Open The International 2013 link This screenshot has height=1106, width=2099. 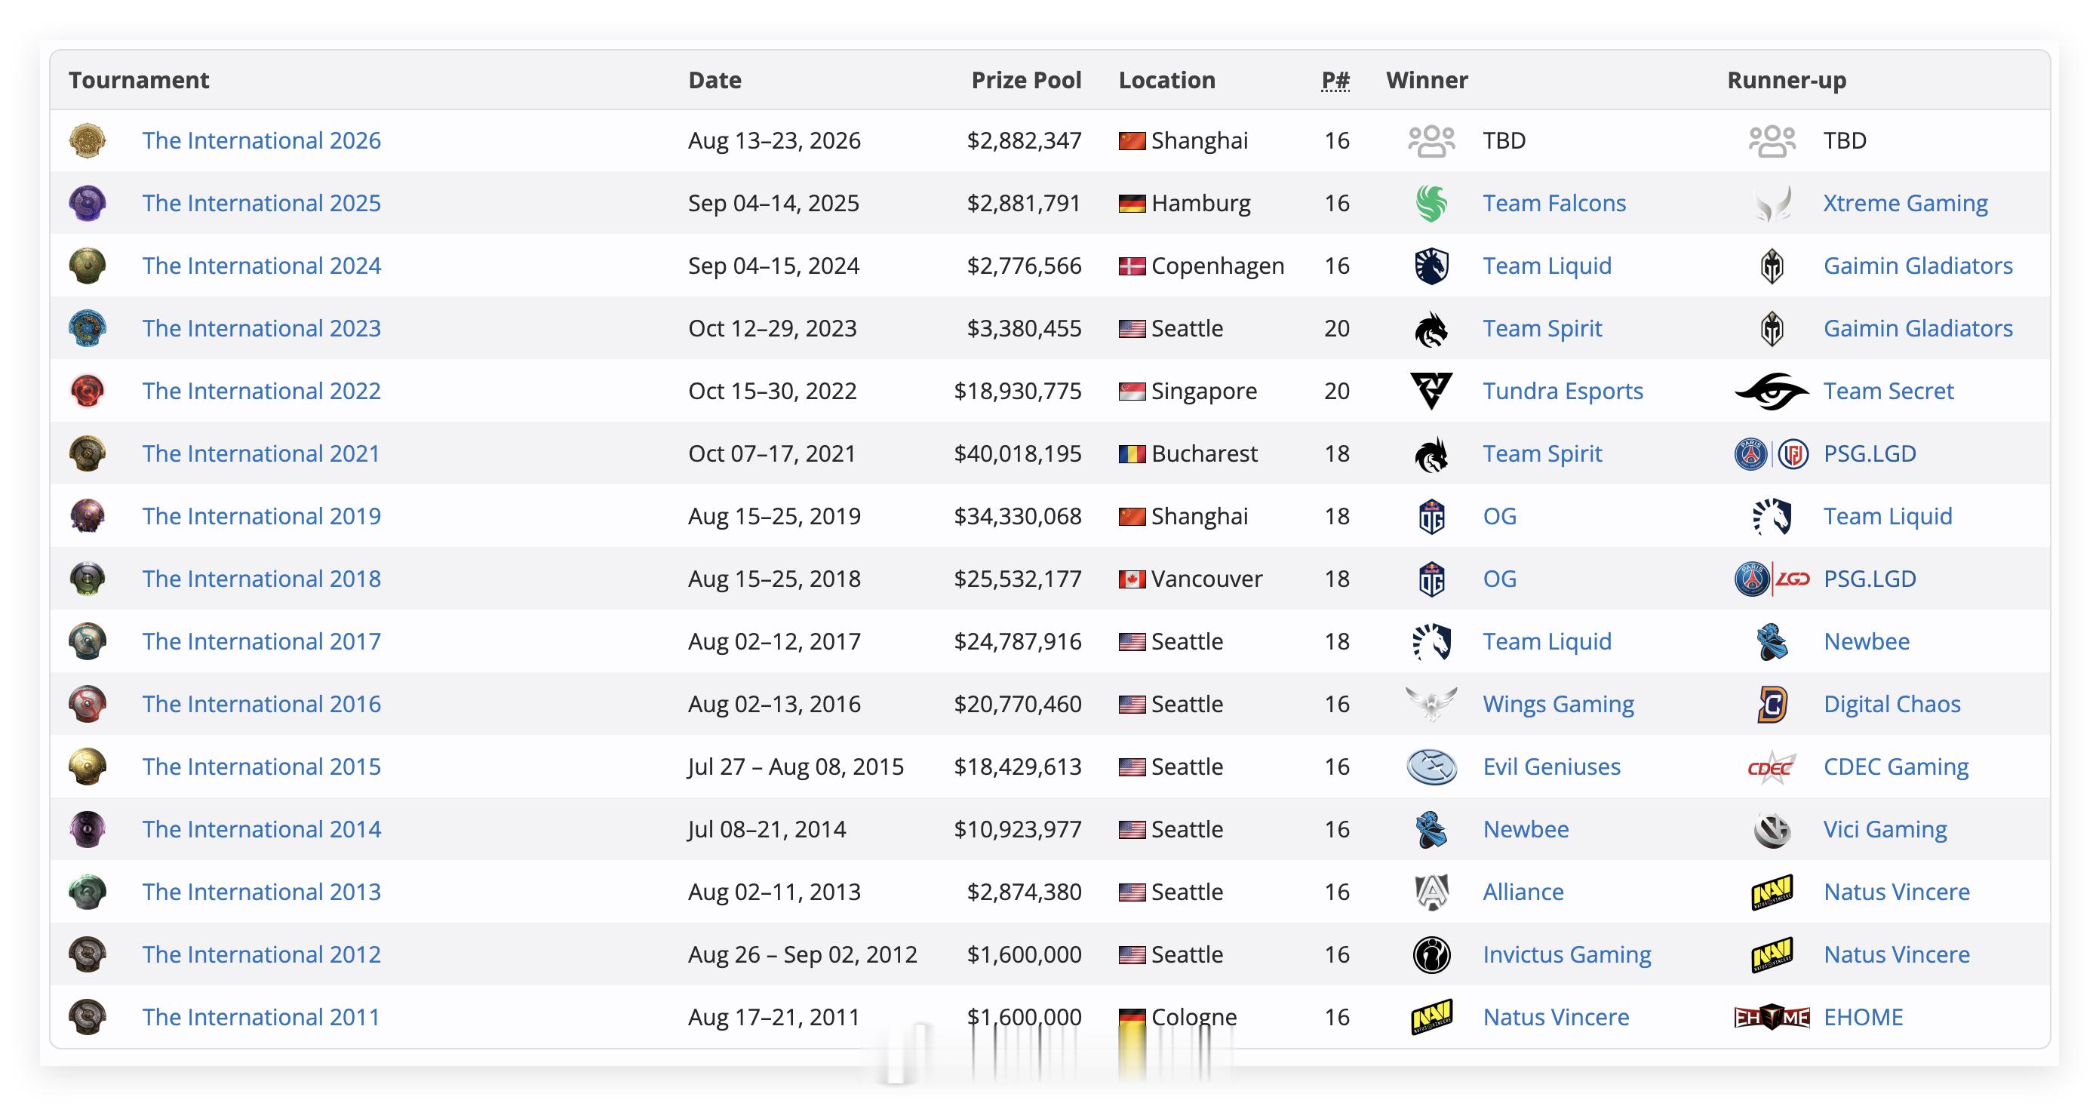[x=262, y=892]
